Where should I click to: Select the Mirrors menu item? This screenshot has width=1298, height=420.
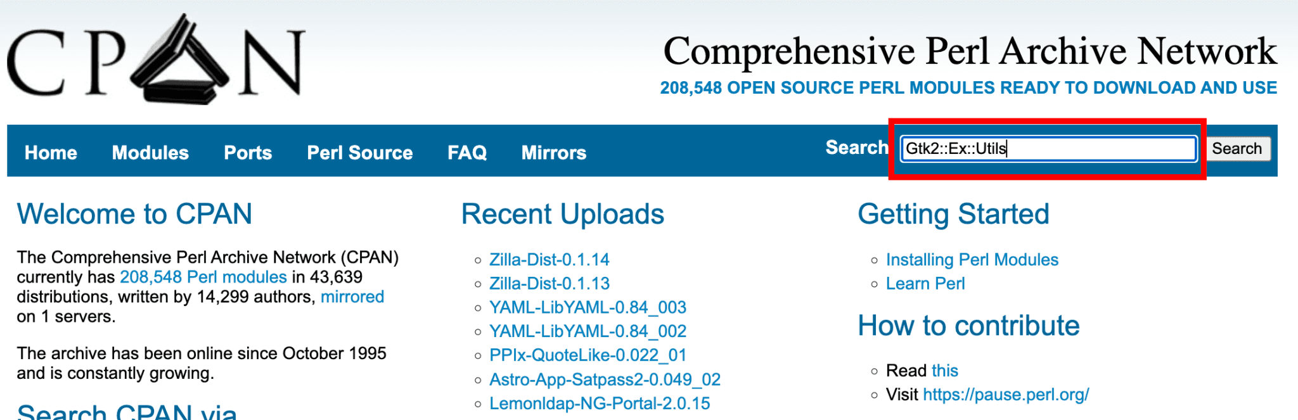tap(553, 153)
